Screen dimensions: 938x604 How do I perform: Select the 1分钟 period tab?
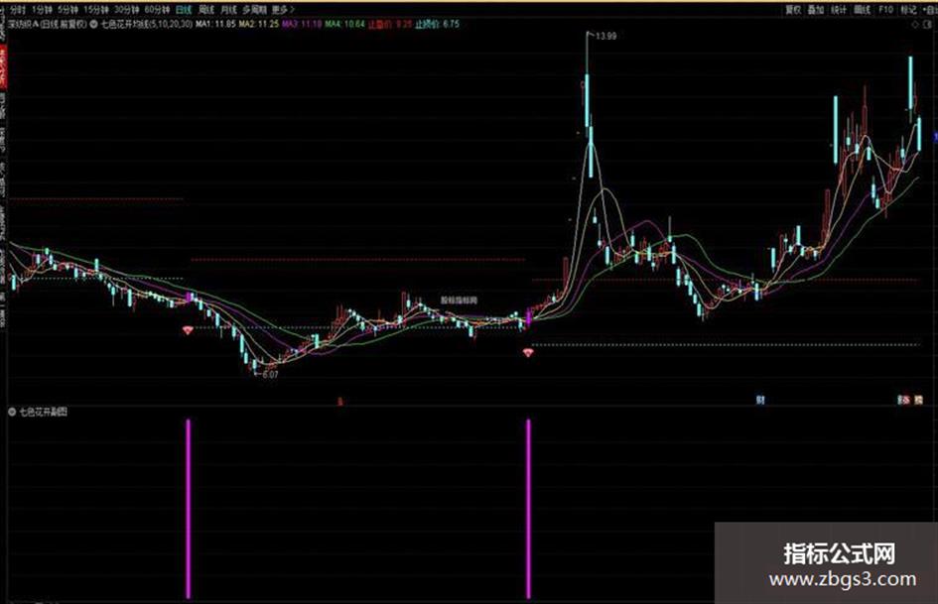pyautogui.click(x=42, y=10)
